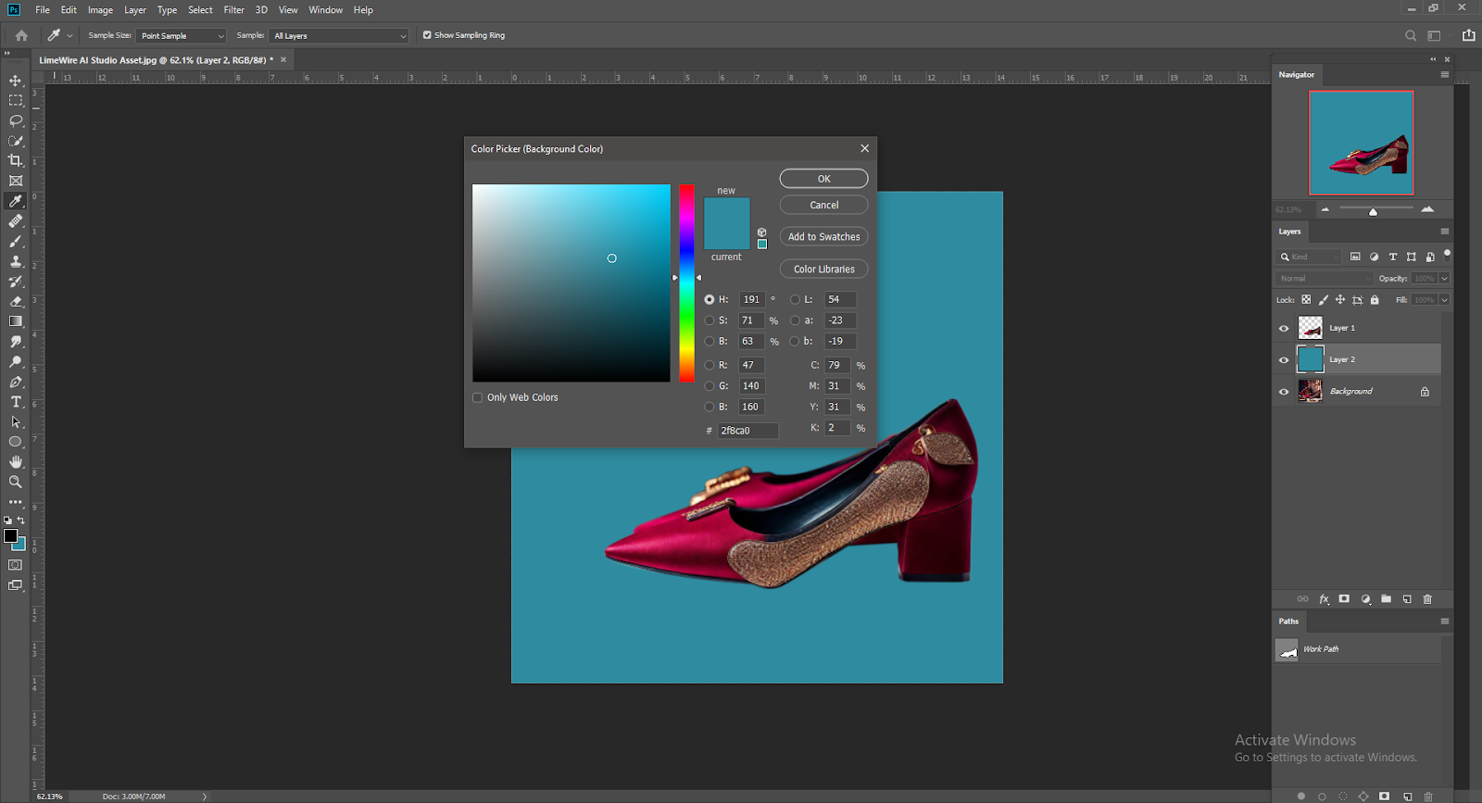Select the G green radio button

(710, 386)
